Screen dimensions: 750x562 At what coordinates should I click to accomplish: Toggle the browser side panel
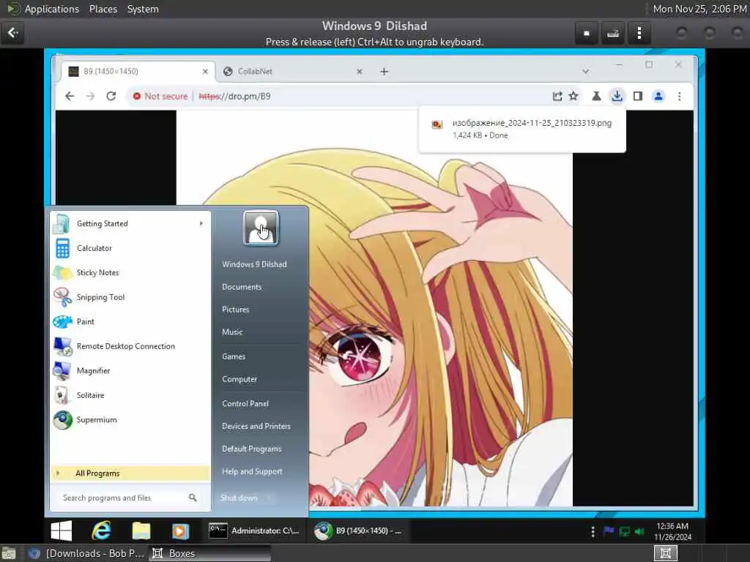tap(638, 96)
